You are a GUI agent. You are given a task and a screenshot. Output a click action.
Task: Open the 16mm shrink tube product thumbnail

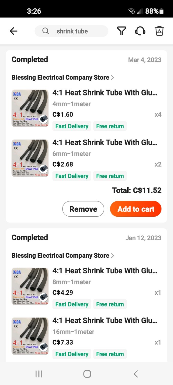tap(30, 336)
